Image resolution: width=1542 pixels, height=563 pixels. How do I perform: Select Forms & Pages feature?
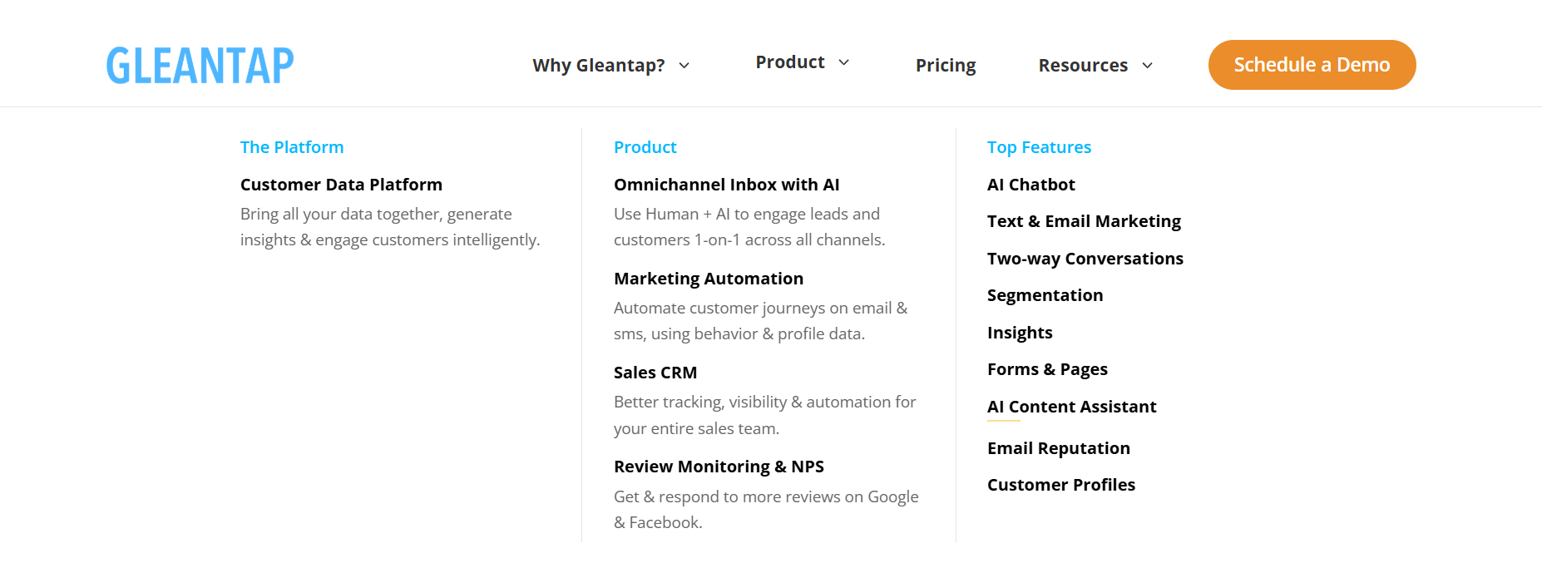click(1047, 369)
